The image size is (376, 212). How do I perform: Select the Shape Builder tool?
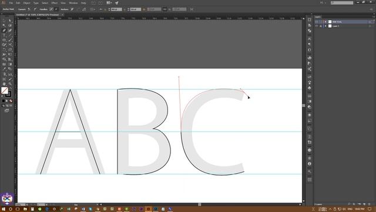click(4, 59)
